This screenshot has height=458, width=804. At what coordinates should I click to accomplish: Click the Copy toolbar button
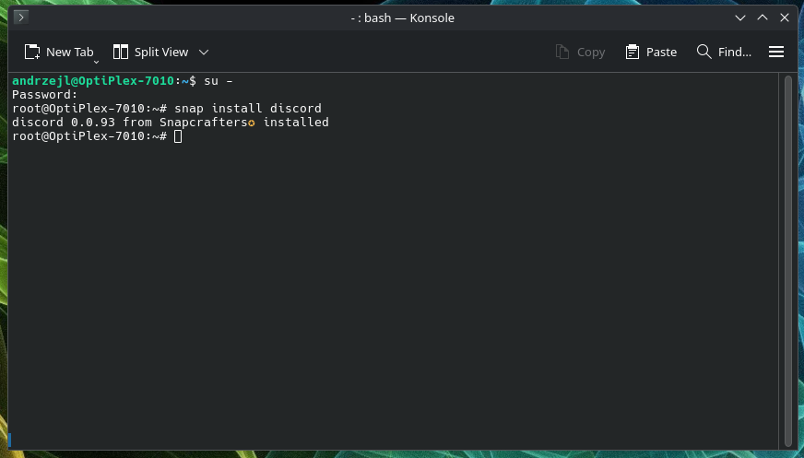[581, 52]
